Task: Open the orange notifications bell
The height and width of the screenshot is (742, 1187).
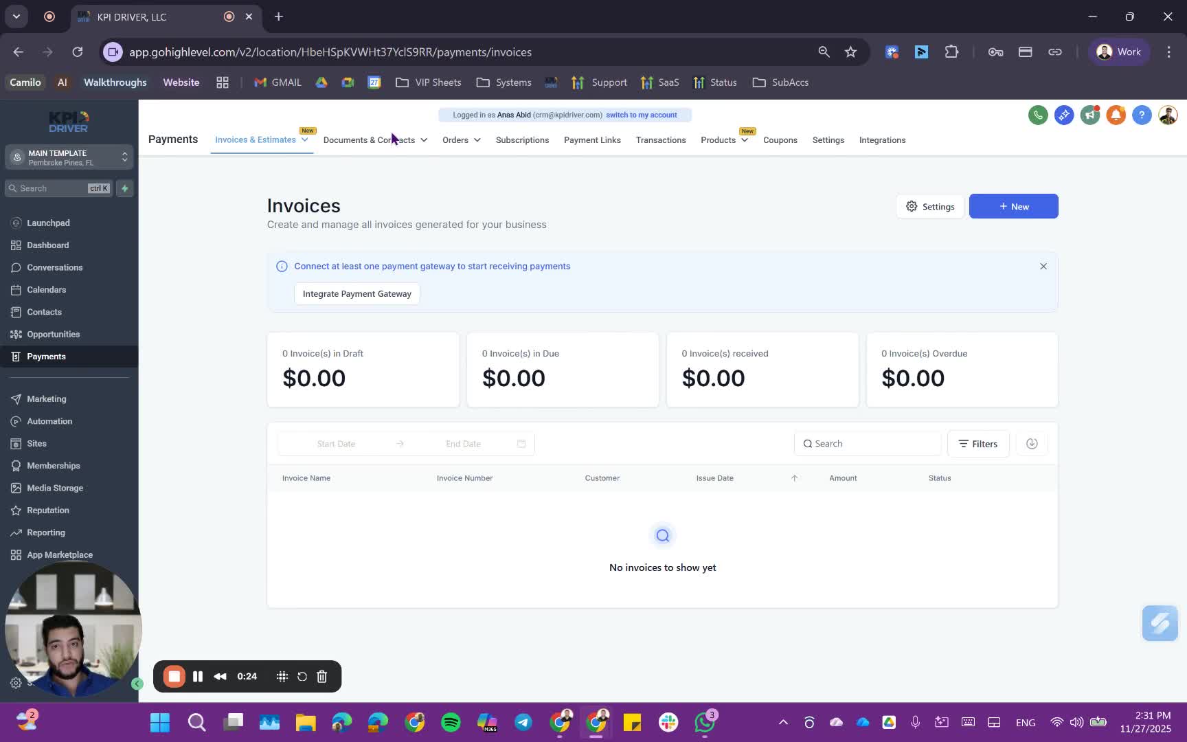Action: 1116,115
